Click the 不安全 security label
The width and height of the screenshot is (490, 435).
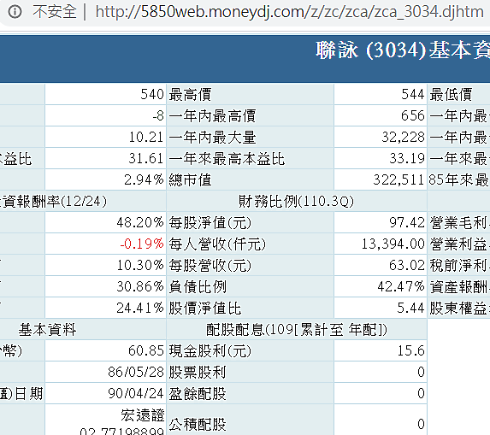point(55,12)
